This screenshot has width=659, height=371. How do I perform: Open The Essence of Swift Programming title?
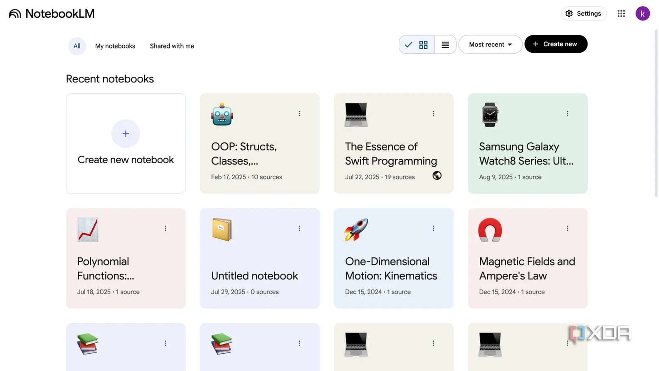coord(391,154)
